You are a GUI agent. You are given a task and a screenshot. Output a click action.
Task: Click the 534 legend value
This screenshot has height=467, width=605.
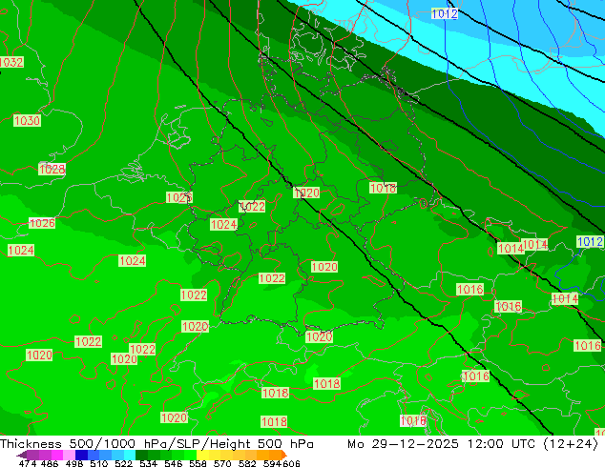(x=148, y=463)
